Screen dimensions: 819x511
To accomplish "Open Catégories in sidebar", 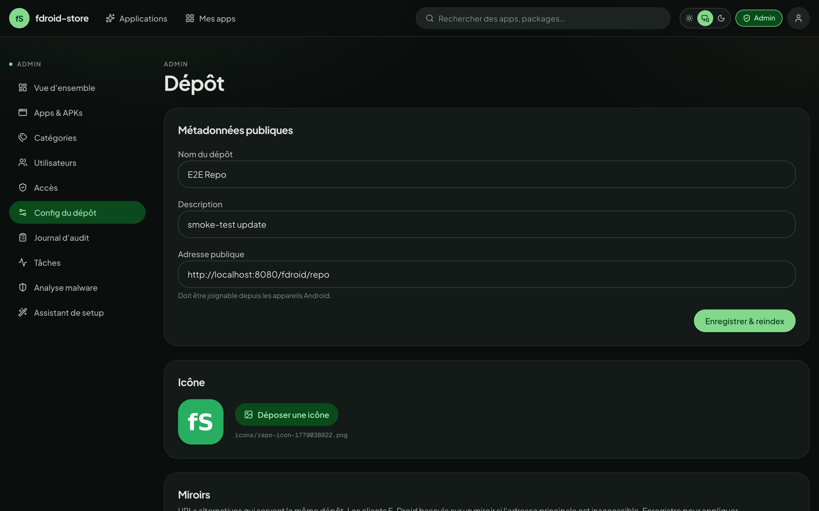I will [77, 138].
